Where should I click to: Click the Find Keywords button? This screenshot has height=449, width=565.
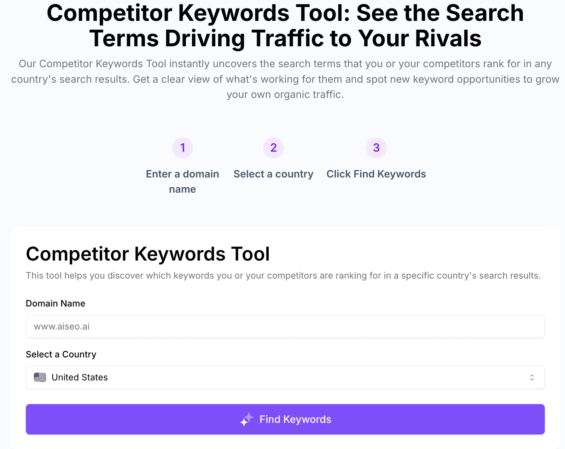(x=285, y=419)
